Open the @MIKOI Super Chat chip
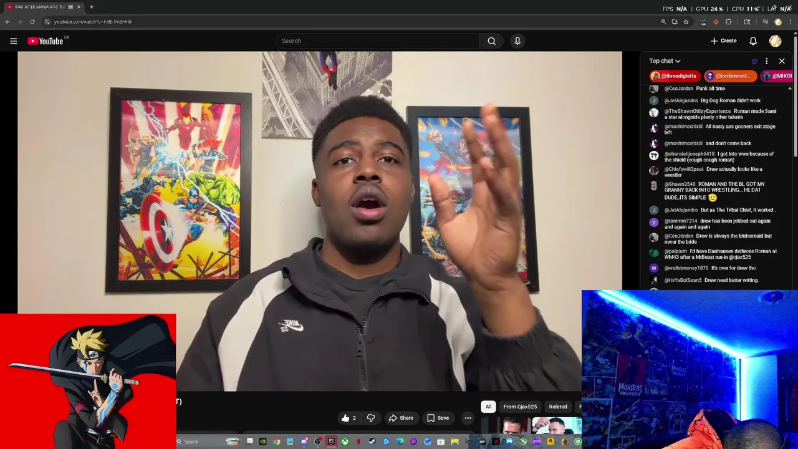This screenshot has height=449, width=798. pos(777,76)
